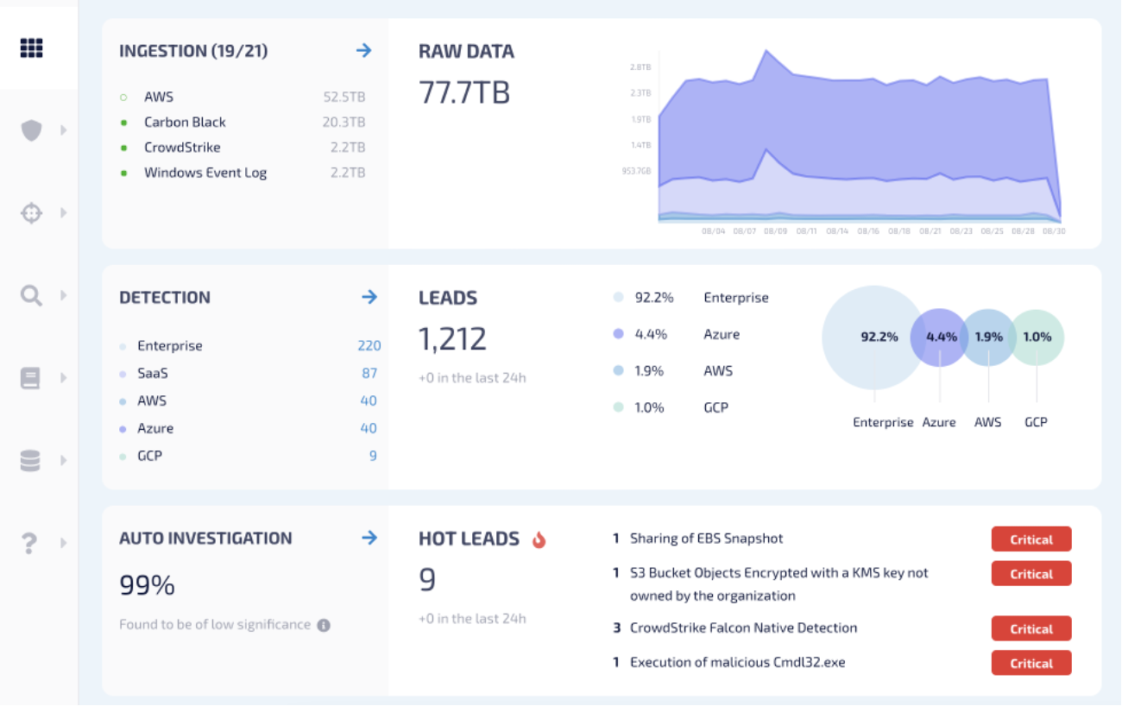The height and width of the screenshot is (706, 1122).
Task: Click the book icon in sidebar
Action: (31, 378)
